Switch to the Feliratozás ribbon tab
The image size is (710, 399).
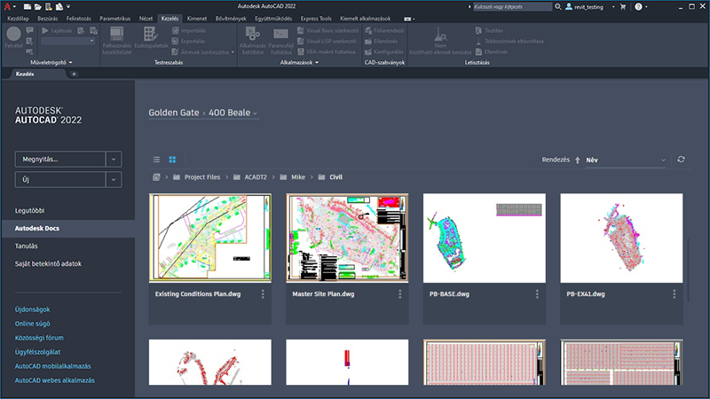click(x=79, y=19)
